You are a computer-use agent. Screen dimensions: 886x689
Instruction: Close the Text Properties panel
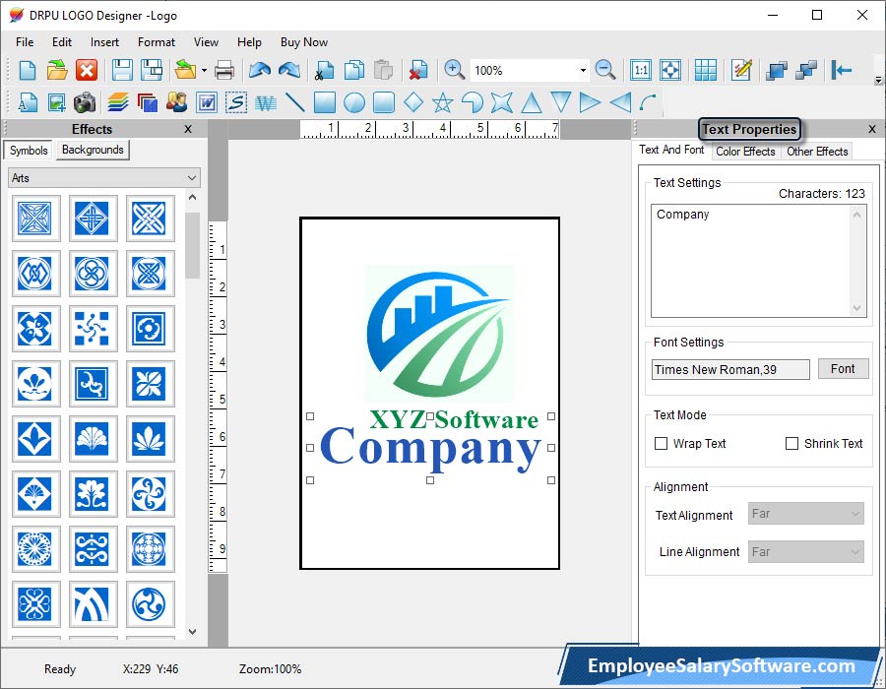pyautogui.click(x=872, y=129)
